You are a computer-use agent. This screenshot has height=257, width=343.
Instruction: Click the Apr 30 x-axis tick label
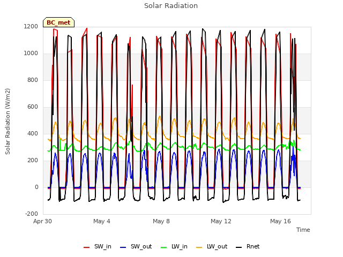[x=42, y=221]
